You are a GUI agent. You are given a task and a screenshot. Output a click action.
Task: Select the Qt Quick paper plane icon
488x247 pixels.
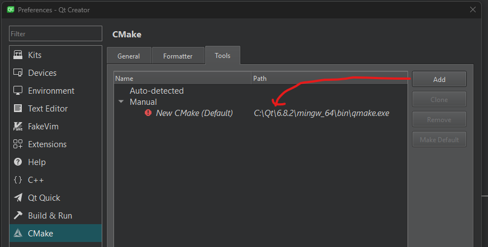click(18, 198)
